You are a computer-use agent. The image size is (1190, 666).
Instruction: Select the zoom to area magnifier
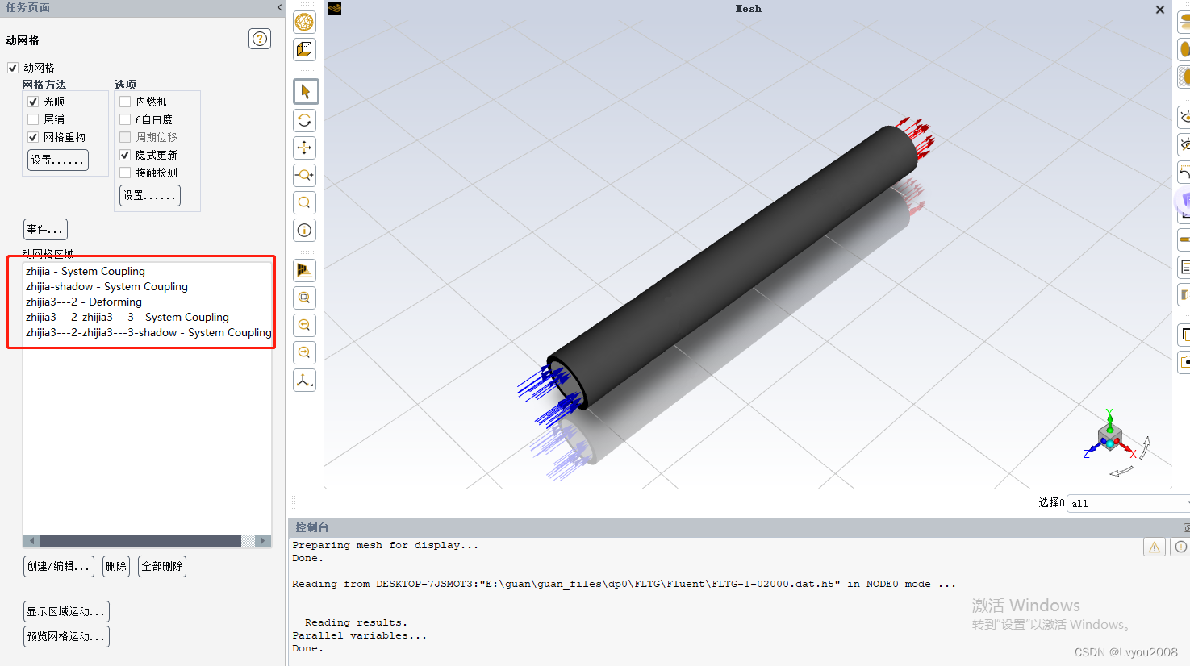(304, 203)
